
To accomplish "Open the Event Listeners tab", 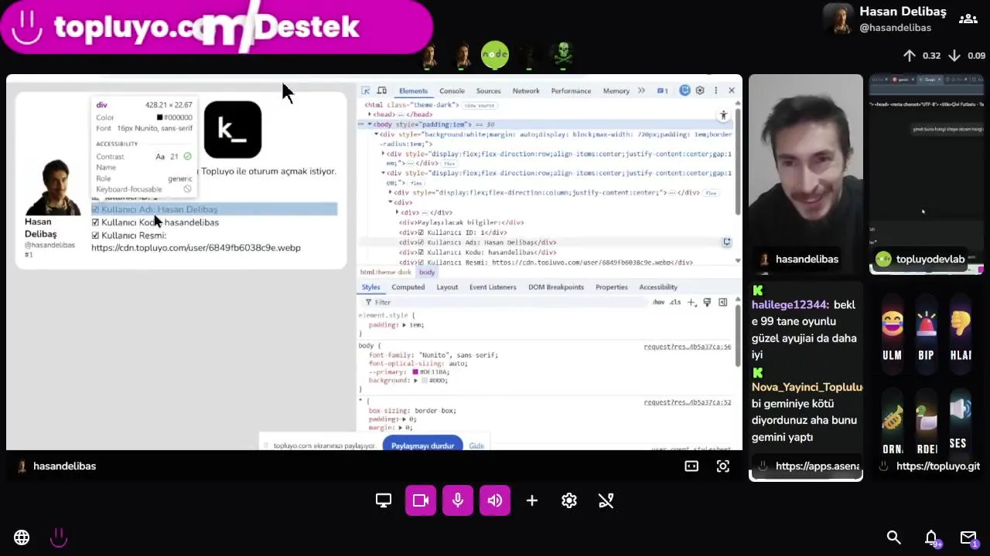I will pos(493,287).
